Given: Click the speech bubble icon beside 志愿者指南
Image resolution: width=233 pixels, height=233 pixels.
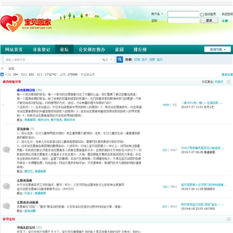Looking at the screenshot, I should (x=6, y=186).
